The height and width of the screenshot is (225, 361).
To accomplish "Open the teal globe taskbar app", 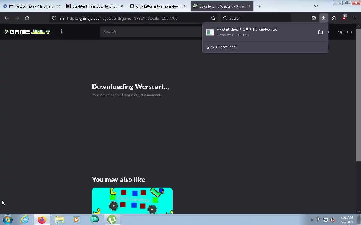I will pos(94,219).
